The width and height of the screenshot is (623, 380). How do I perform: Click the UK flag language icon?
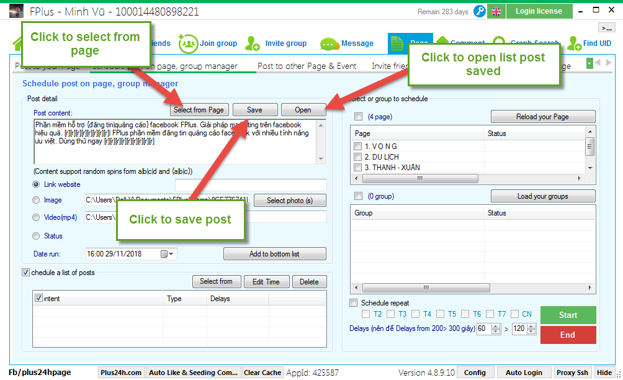point(496,12)
